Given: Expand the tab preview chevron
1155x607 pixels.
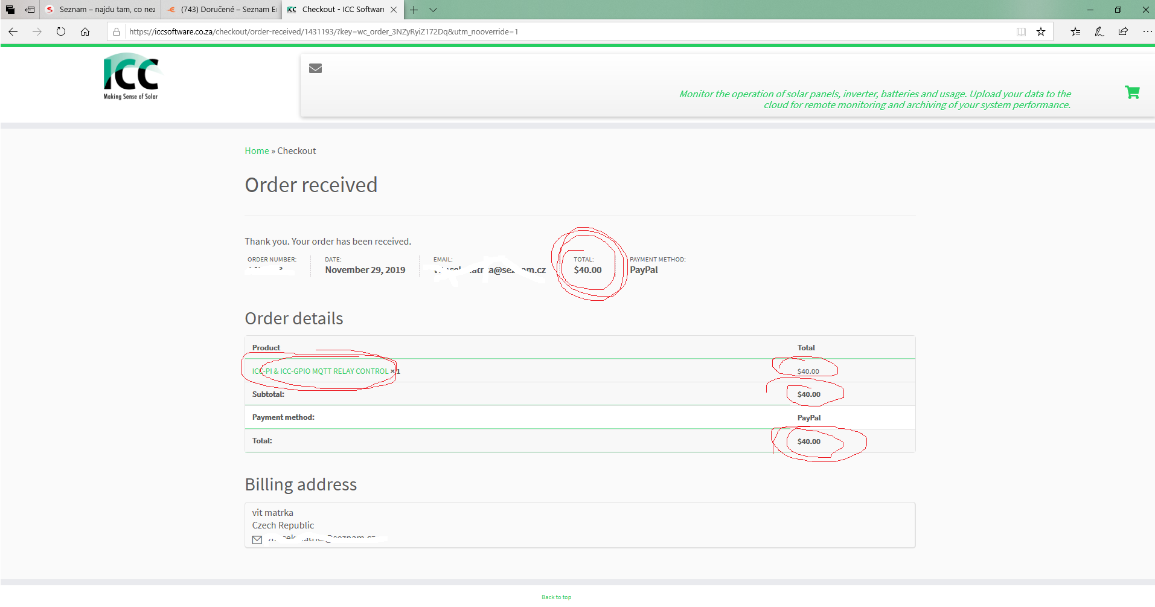Looking at the screenshot, I should pyautogui.click(x=433, y=10).
